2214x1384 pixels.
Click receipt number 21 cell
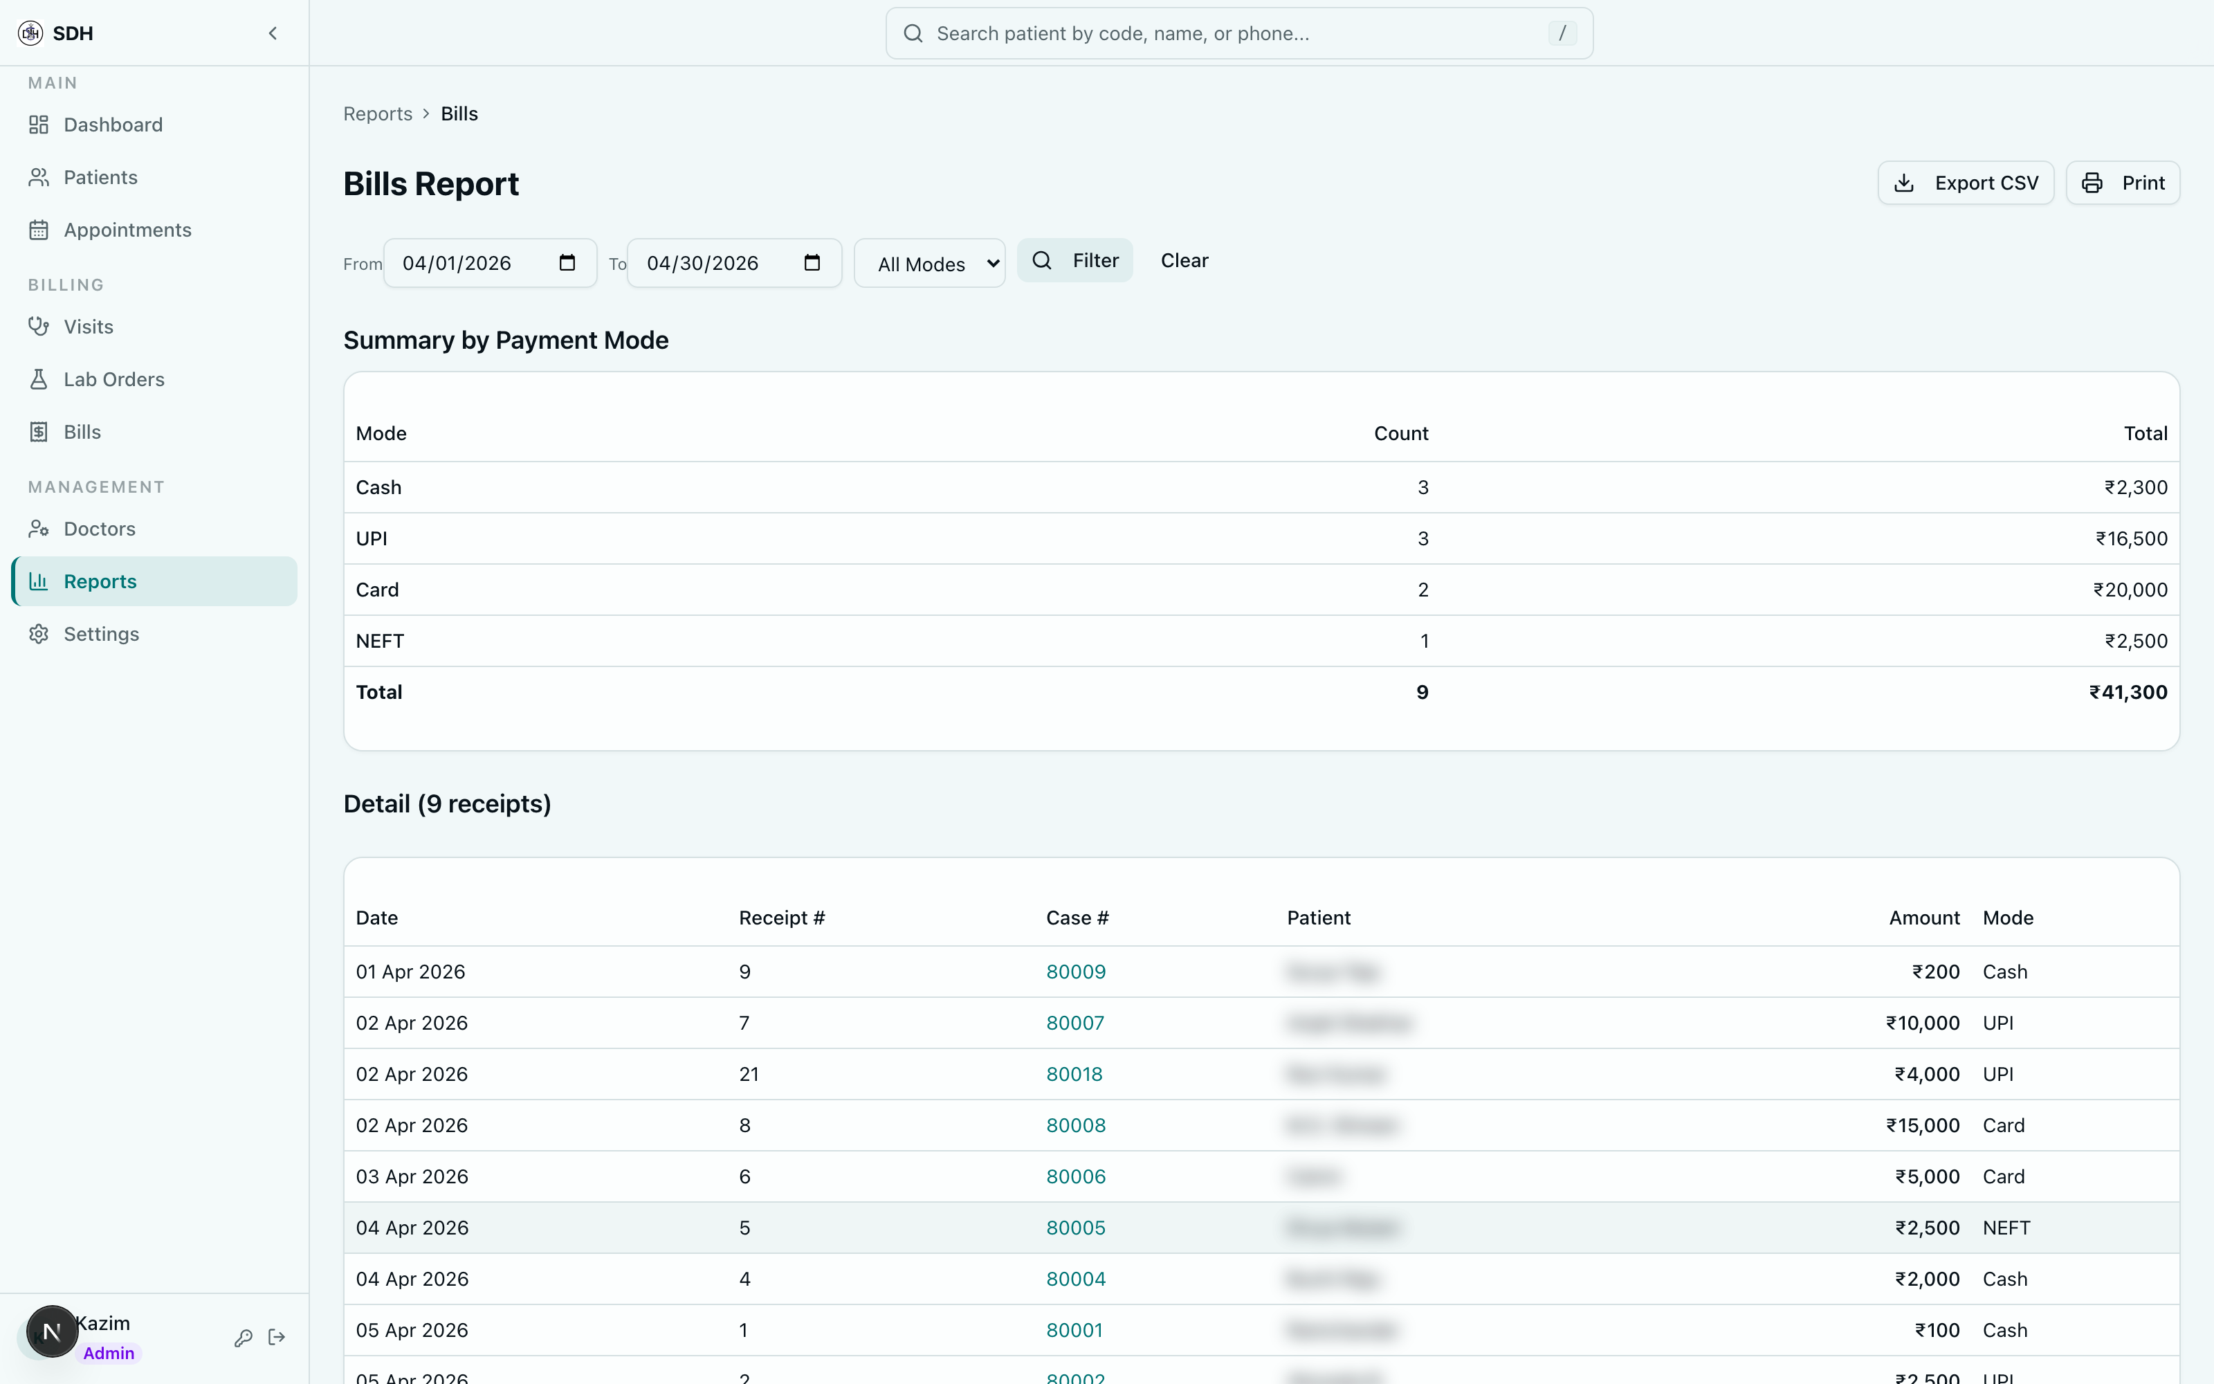coord(749,1075)
